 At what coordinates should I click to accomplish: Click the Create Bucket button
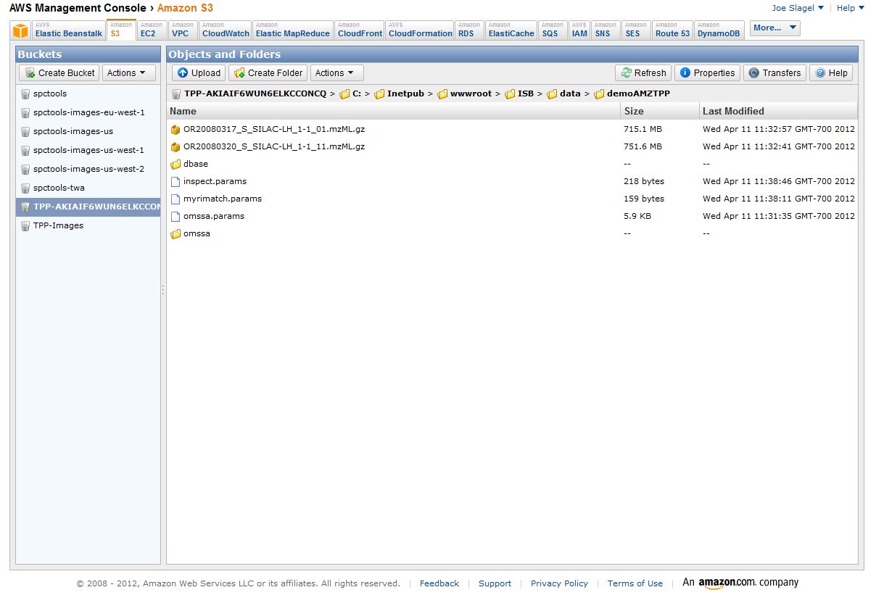[59, 72]
